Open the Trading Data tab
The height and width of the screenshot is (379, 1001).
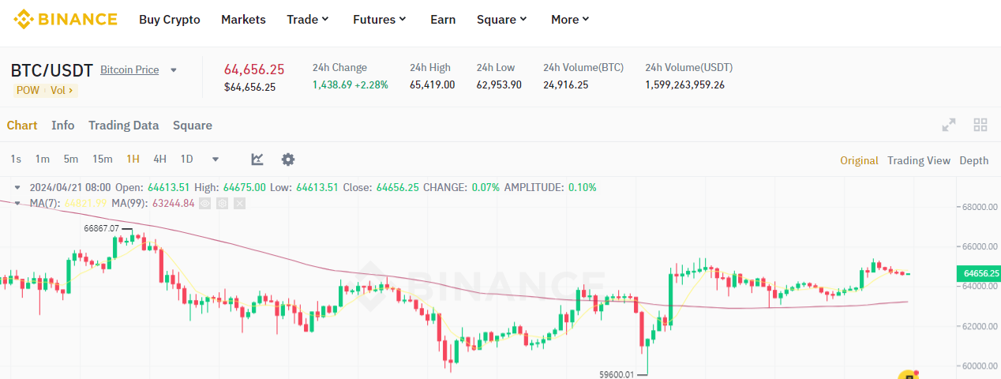[123, 125]
